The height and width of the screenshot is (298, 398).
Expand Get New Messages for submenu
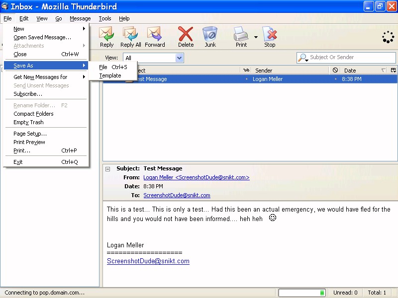46,77
